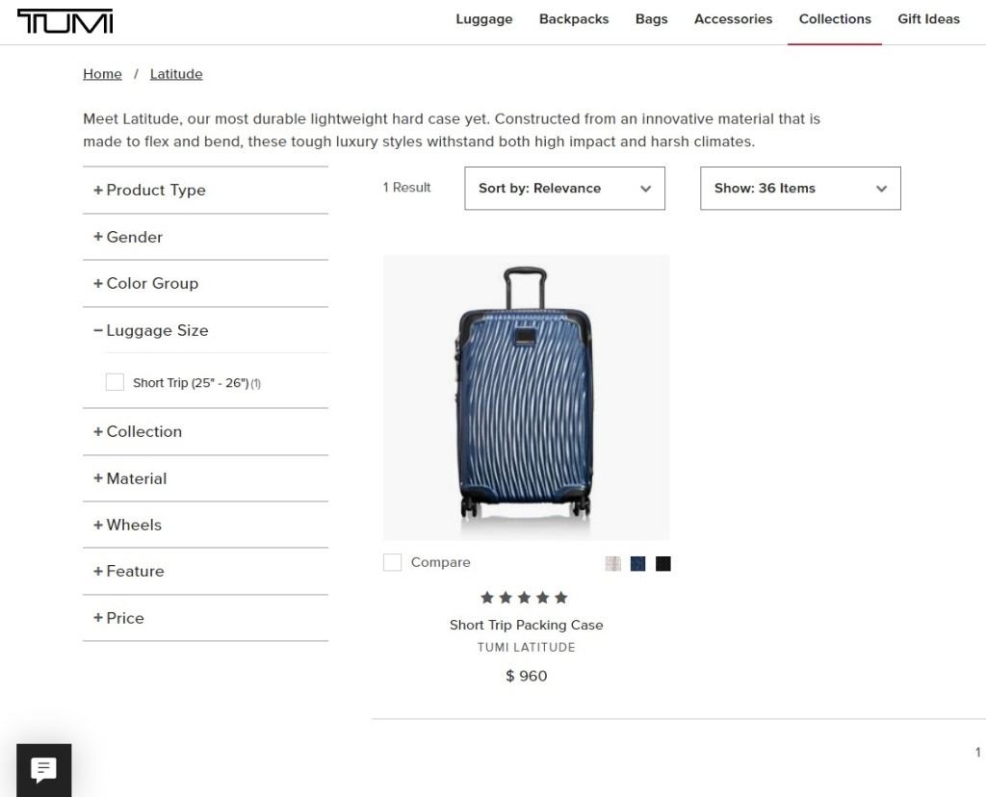
Task: Tick the Compare checkbox
Action: pos(392,562)
